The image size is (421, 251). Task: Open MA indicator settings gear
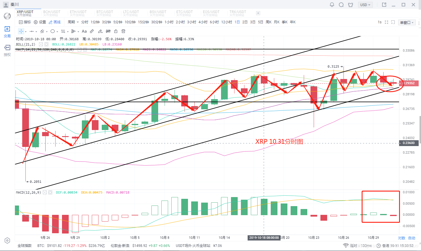click(80, 50)
